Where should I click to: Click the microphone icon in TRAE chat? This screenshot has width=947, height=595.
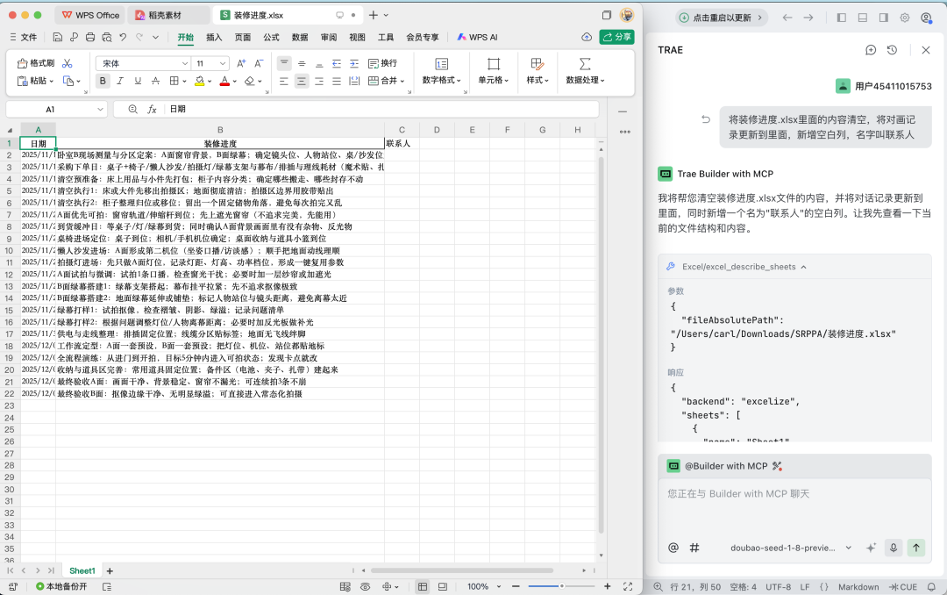coord(894,548)
